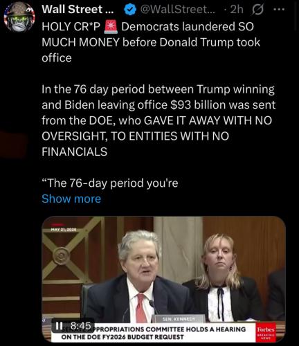Image resolution: width=299 pixels, height=346 pixels.
Task: Pause the video using the pause icon
Action: (x=60, y=326)
